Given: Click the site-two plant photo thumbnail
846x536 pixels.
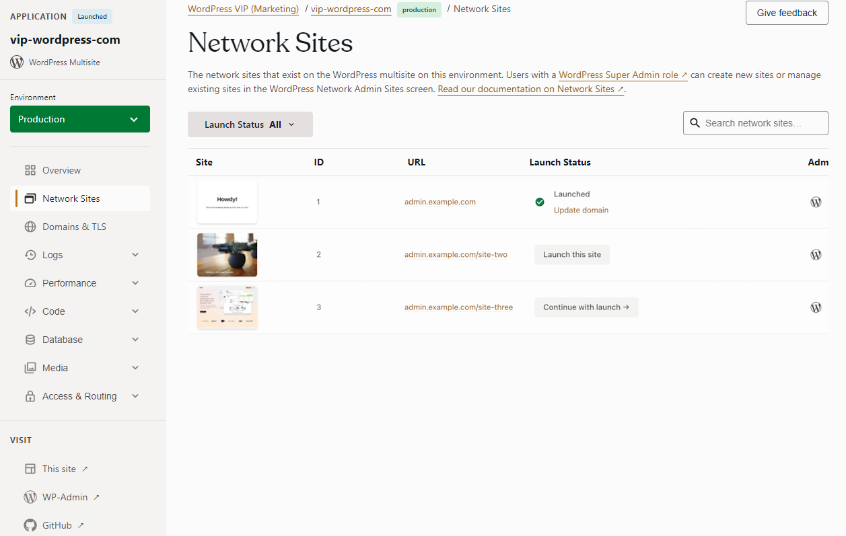Looking at the screenshot, I should point(227,255).
